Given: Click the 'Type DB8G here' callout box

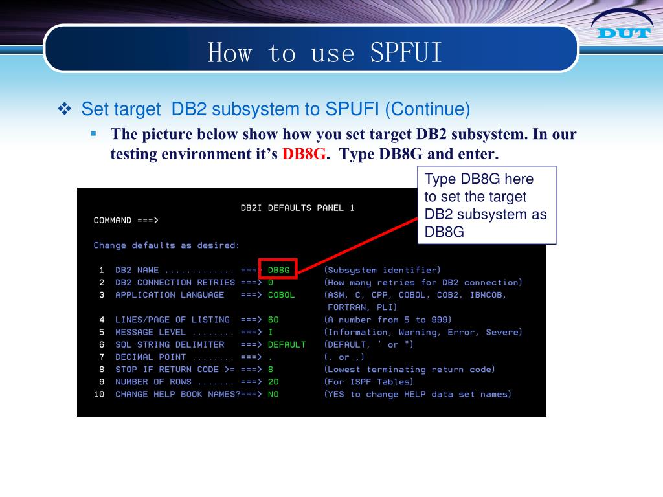Looking at the screenshot, I should [487, 205].
